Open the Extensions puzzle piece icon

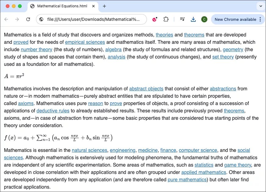click(166, 19)
